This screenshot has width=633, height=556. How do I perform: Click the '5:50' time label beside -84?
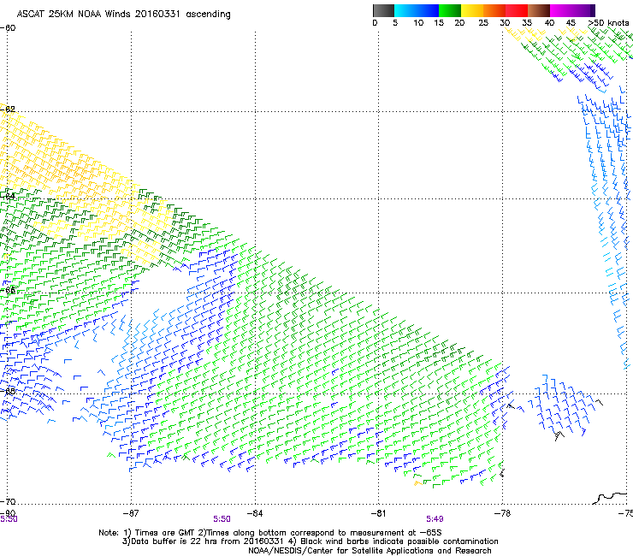click(x=222, y=519)
